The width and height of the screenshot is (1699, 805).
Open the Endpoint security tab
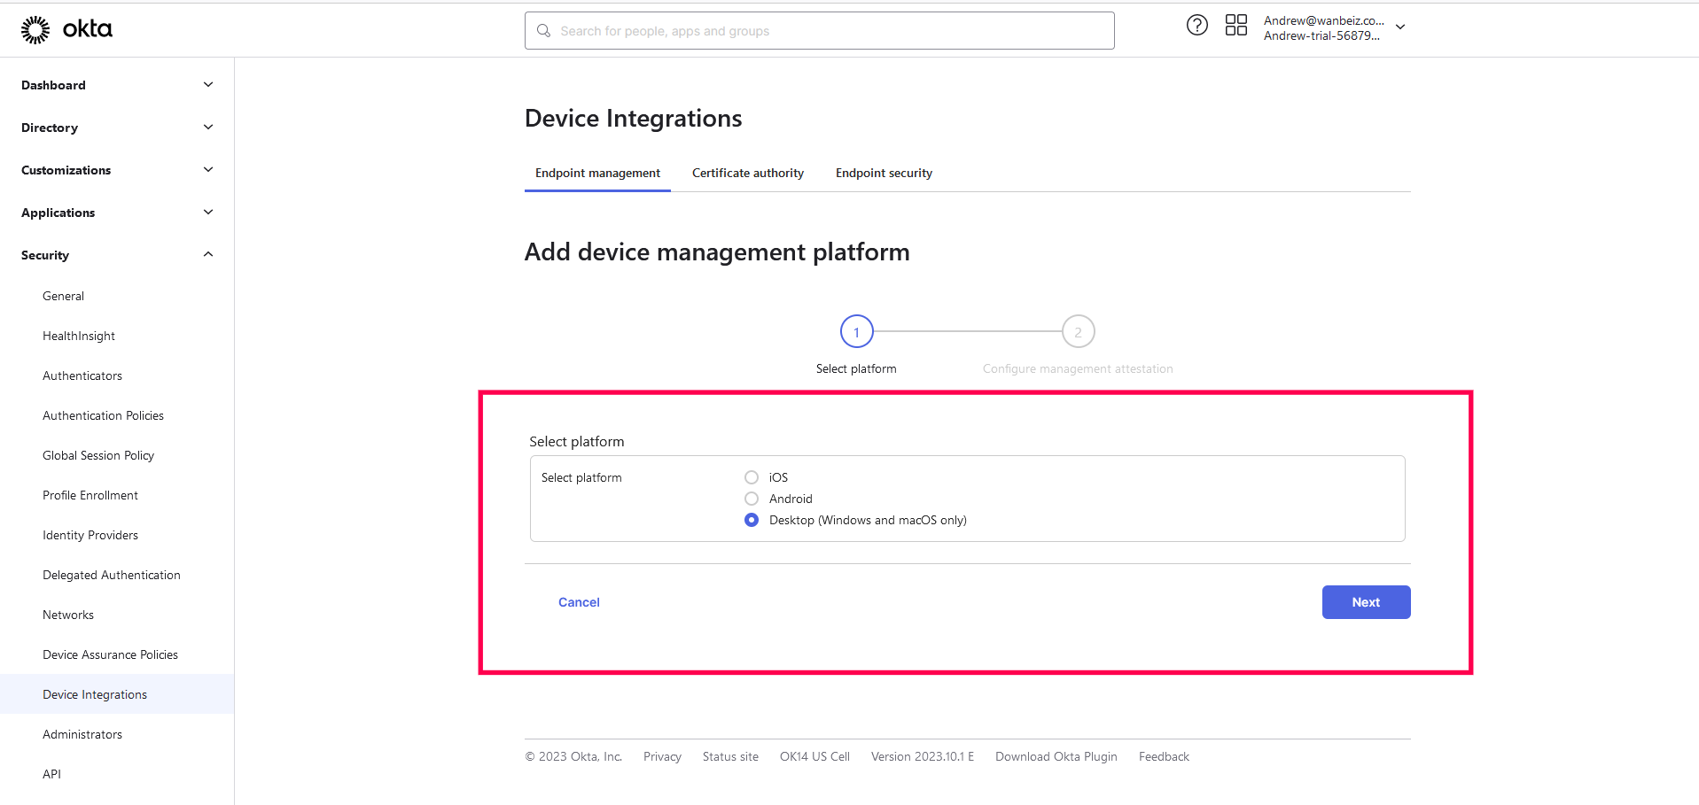883,173
